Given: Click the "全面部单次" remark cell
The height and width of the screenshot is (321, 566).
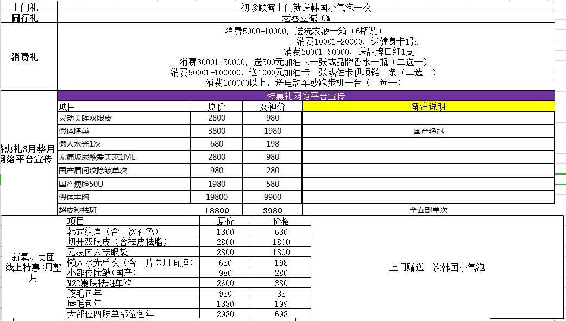Looking at the screenshot, I should pyautogui.click(x=428, y=211).
